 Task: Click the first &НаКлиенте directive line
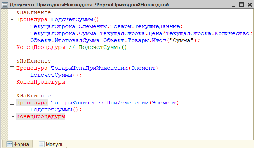34,12
